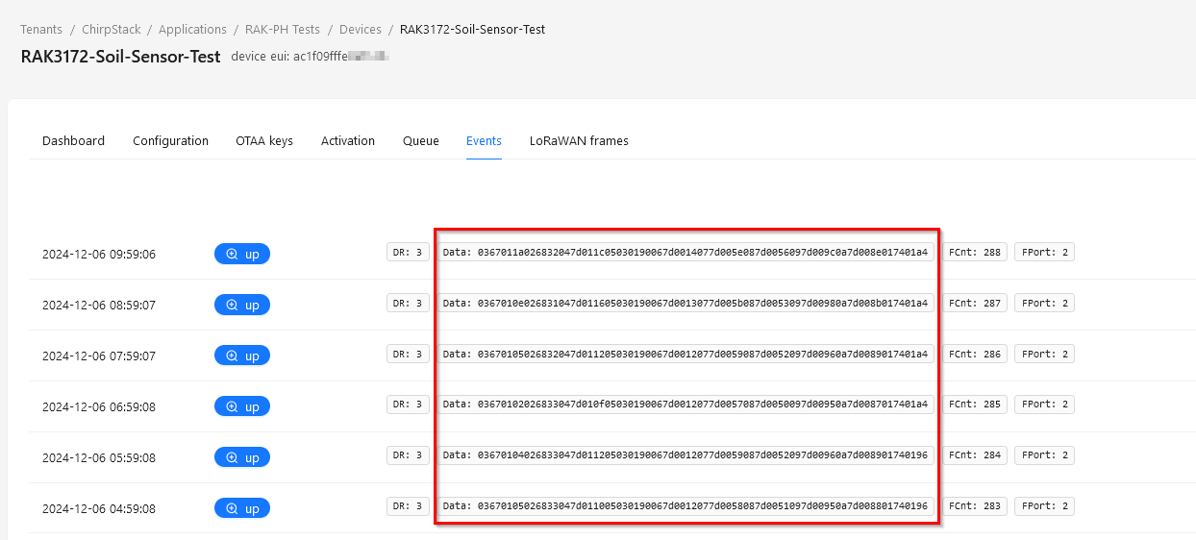The image size is (1196, 540).
Task: Click the FPort: 2 tag in FCnt 285 row
Action: [1044, 405]
